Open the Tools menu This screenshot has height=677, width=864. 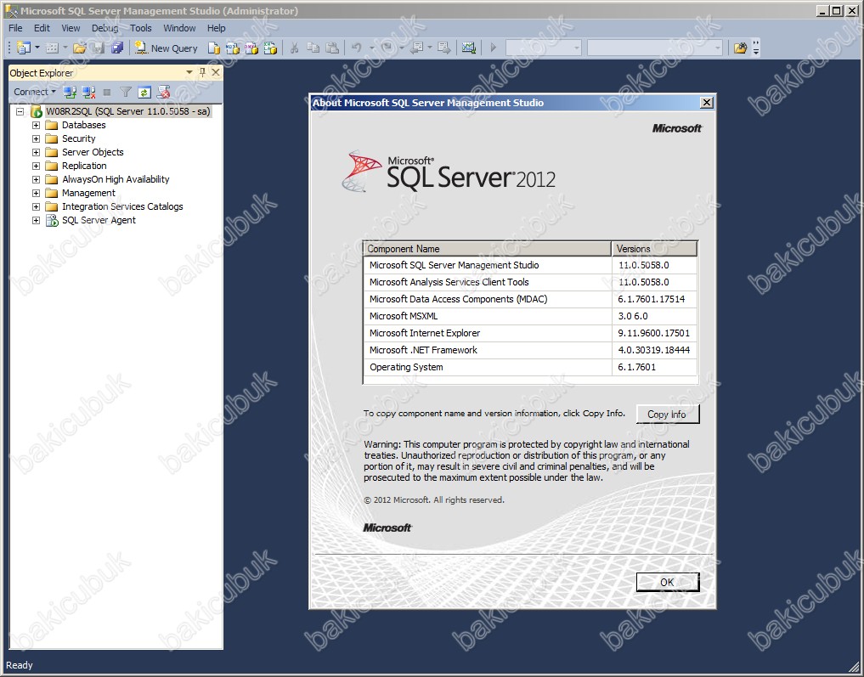tap(140, 28)
